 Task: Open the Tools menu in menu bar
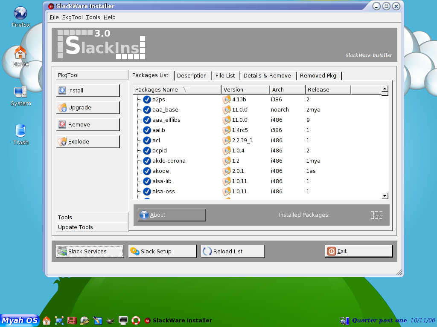click(x=93, y=17)
